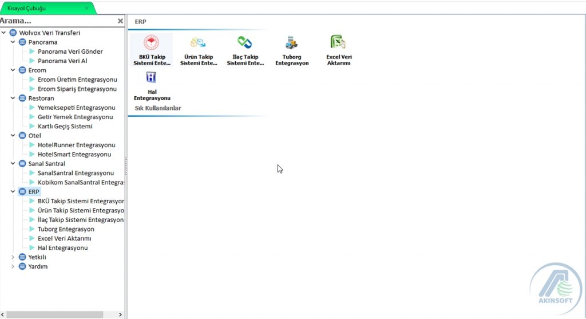Launch Tuborg Entegrasyon shortcut icon
Image resolution: width=586 pixels, height=319 pixels.
pyautogui.click(x=291, y=42)
